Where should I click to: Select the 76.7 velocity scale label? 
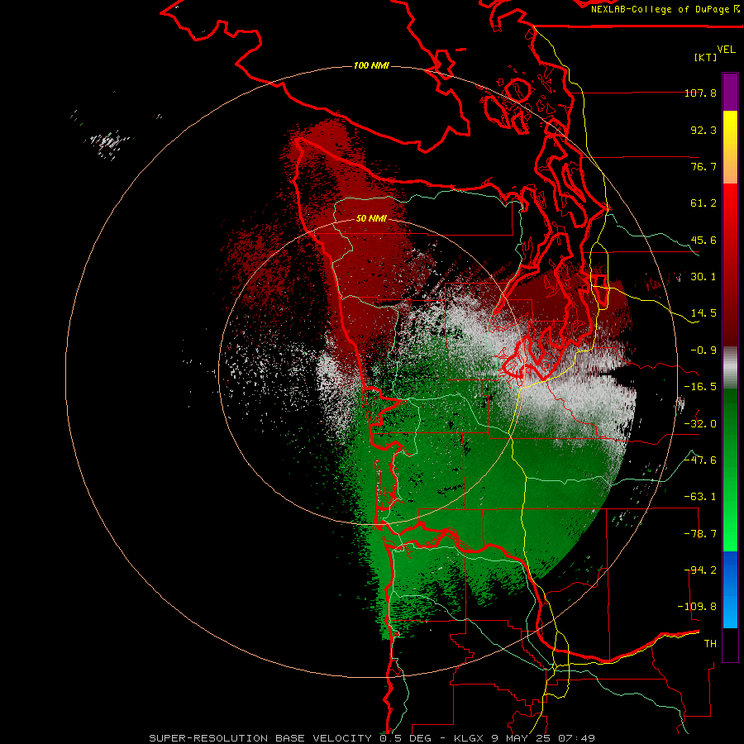[x=703, y=166]
